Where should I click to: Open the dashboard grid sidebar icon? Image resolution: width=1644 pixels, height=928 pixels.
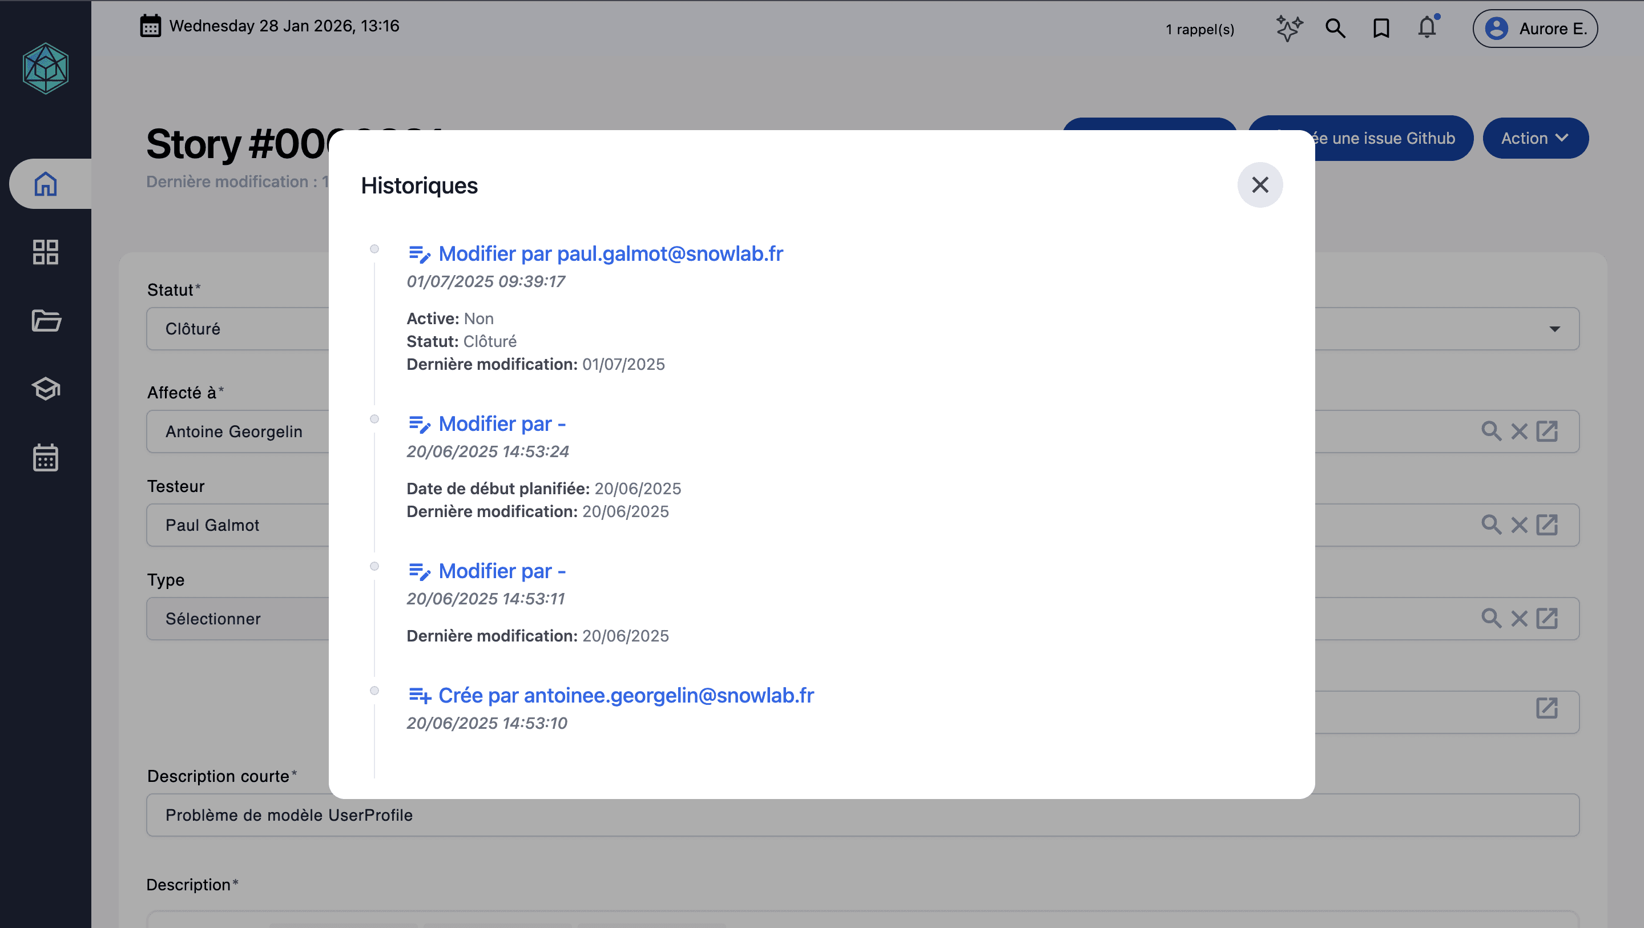(45, 252)
